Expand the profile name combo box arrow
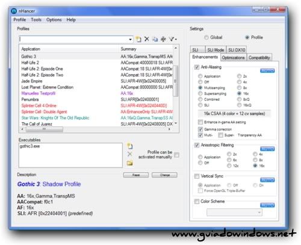This screenshot has width=301, height=245. [130, 39]
